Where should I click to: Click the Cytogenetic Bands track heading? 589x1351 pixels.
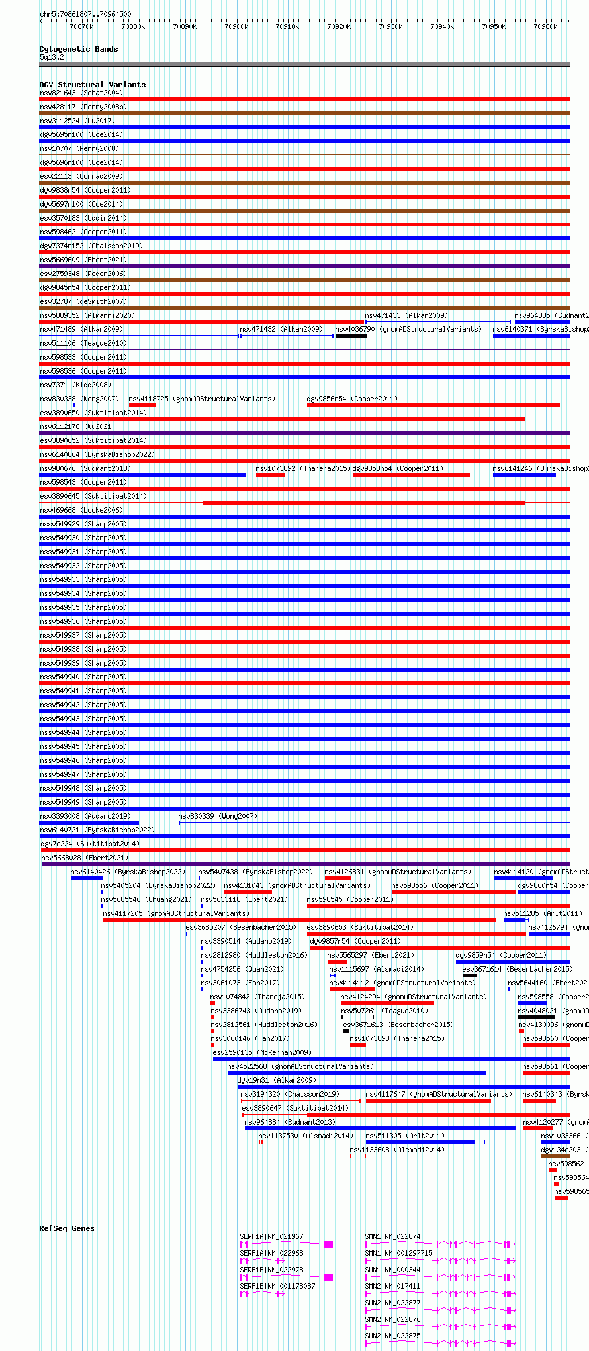coord(78,49)
